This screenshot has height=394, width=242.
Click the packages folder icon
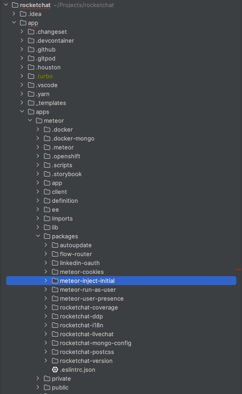(47, 236)
